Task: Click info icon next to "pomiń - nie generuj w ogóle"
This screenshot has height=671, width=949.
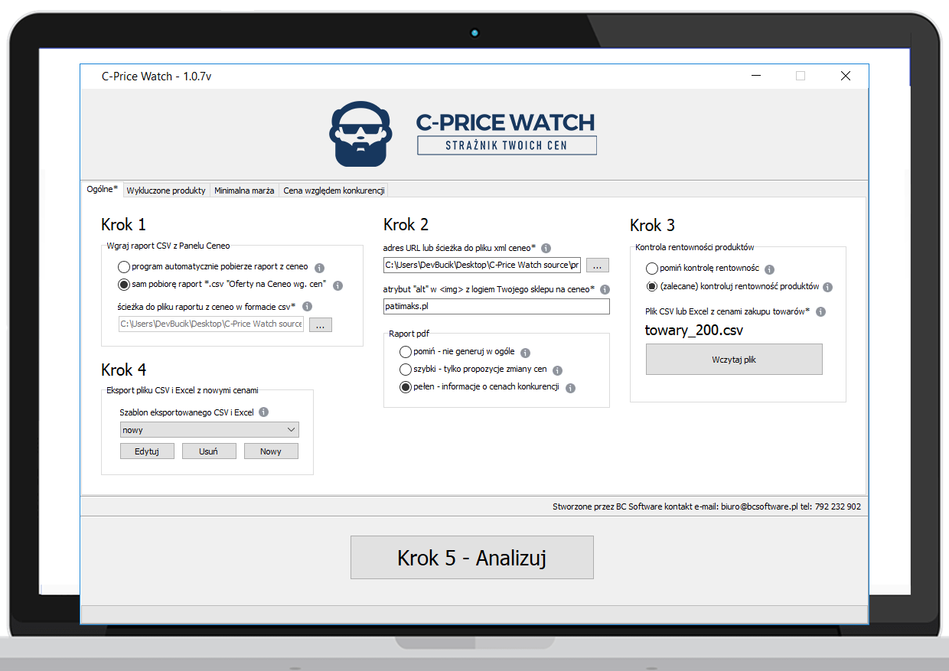Action: coord(526,353)
